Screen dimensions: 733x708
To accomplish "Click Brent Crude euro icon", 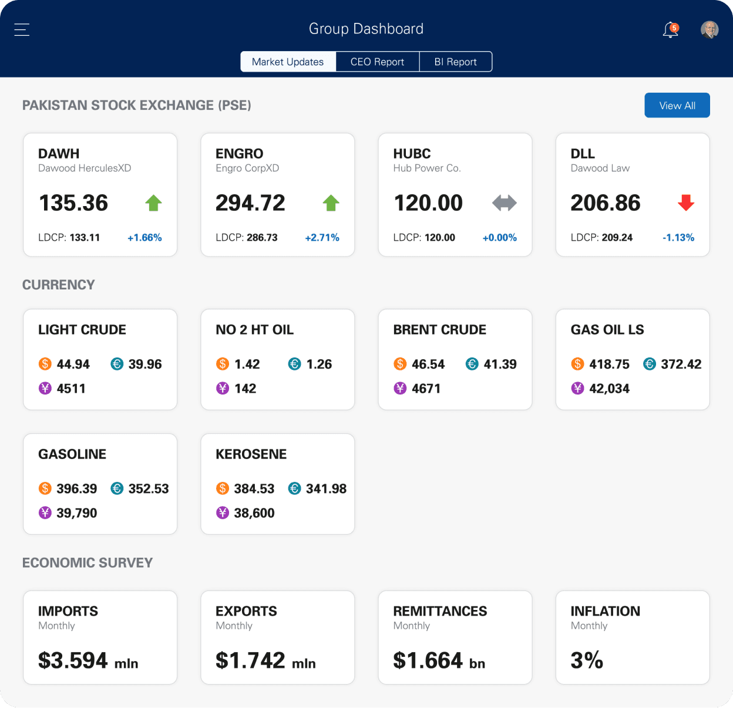I will tap(472, 364).
